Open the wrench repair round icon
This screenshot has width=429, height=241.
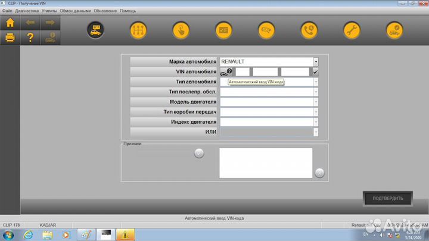tap(352, 30)
